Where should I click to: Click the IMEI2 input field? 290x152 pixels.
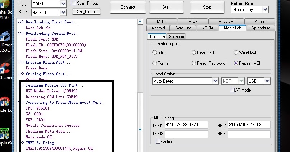point(249,125)
